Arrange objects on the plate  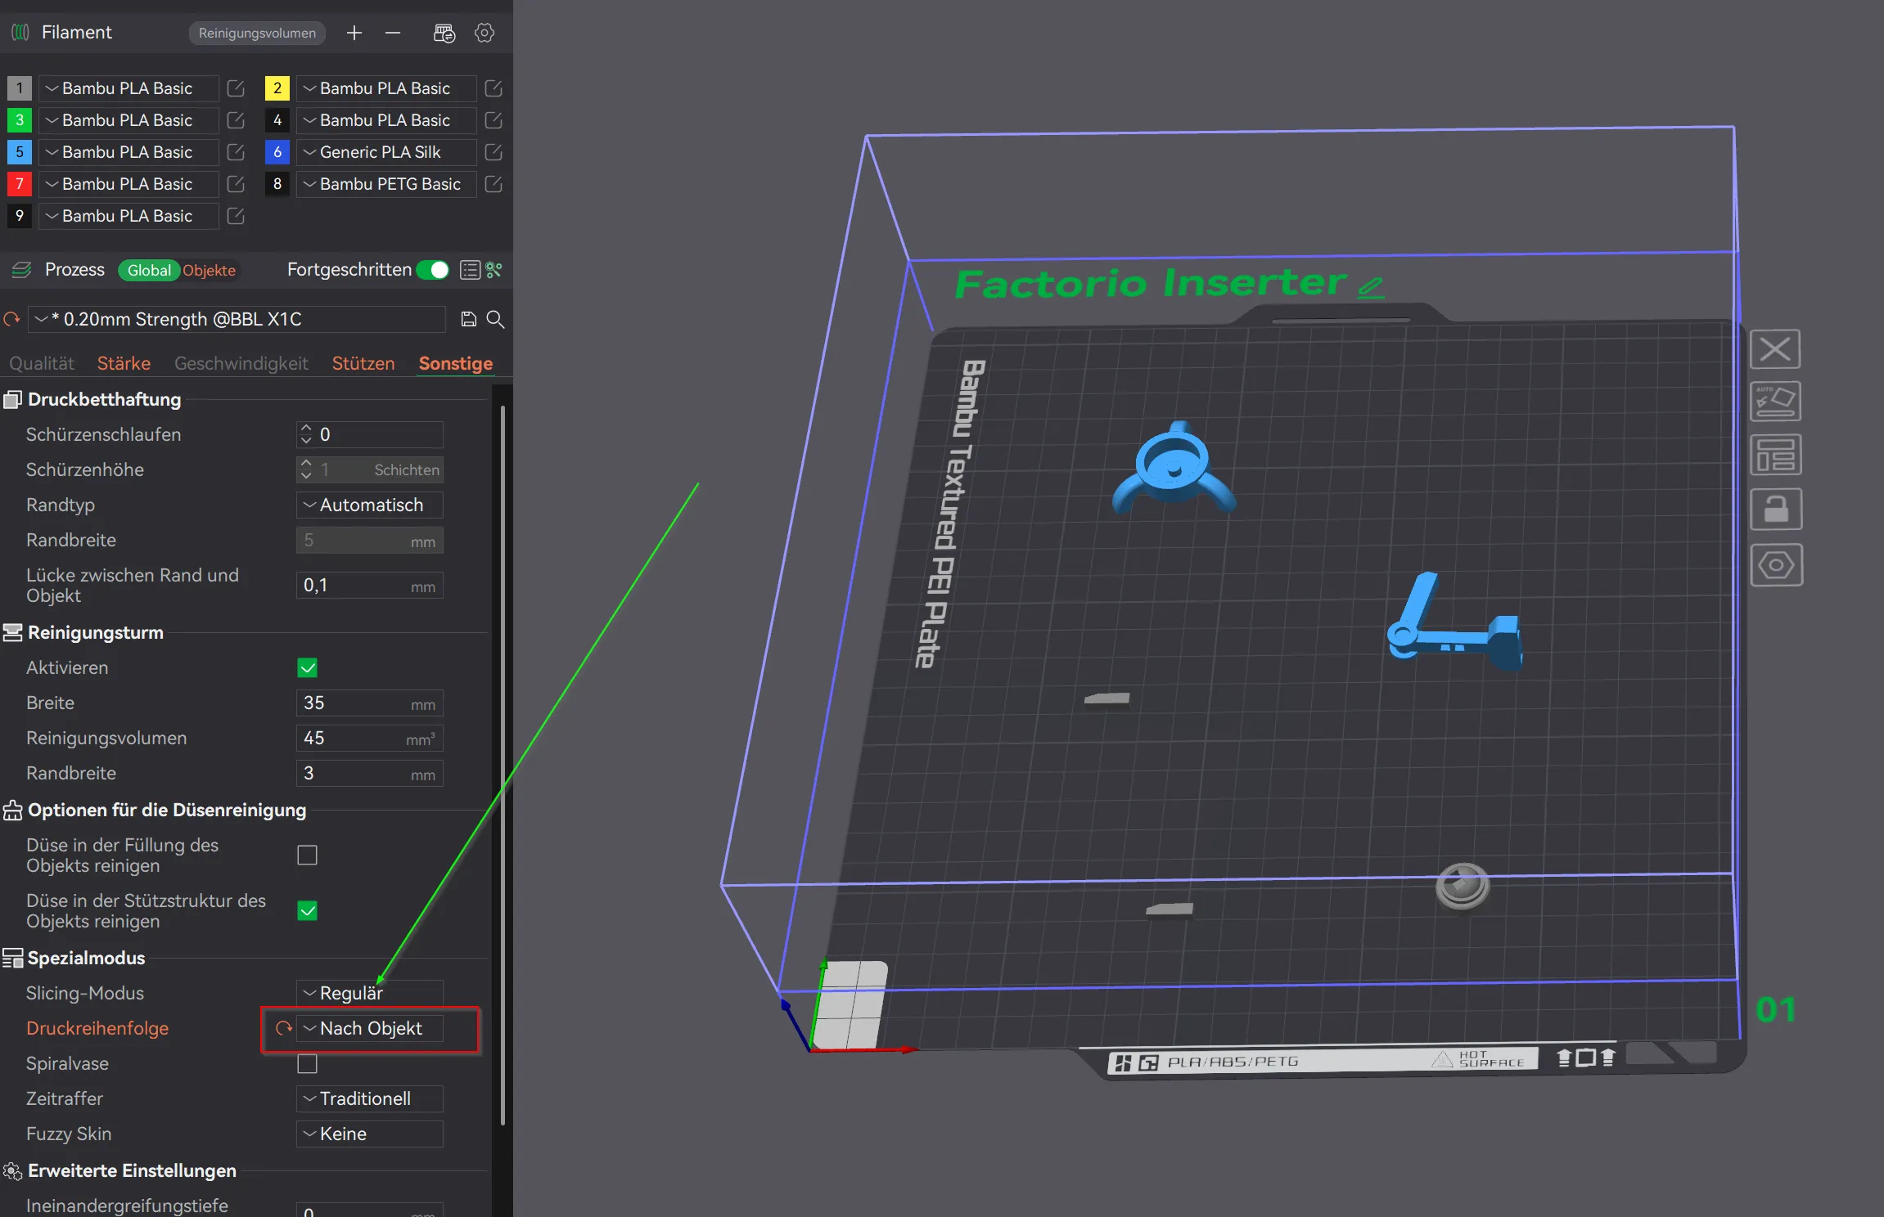coord(1775,455)
